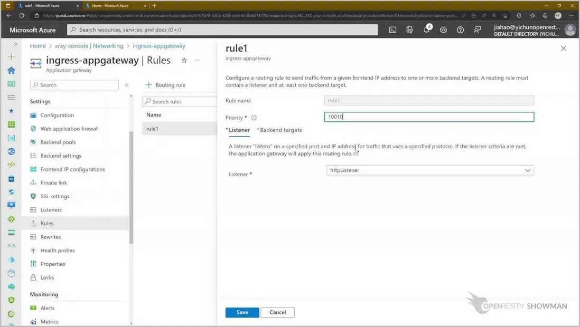Close the rule1 panel with X
The image size is (580, 327).
coord(563,49)
